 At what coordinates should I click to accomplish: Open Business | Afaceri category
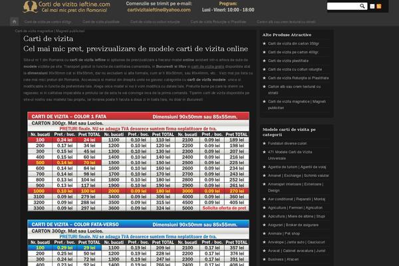click(x=283, y=259)
